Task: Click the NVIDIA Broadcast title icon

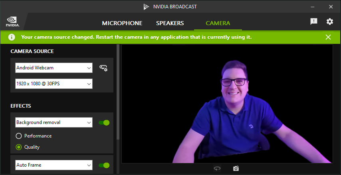Action: click(x=147, y=7)
